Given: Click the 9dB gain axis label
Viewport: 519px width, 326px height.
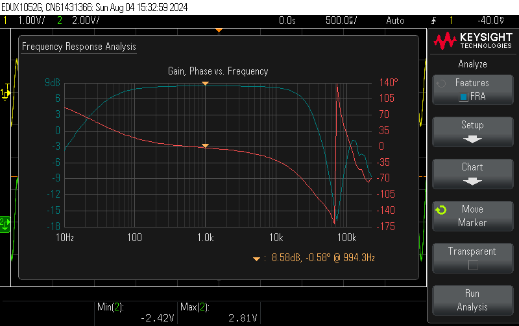Looking at the screenshot, I should 53,83.
